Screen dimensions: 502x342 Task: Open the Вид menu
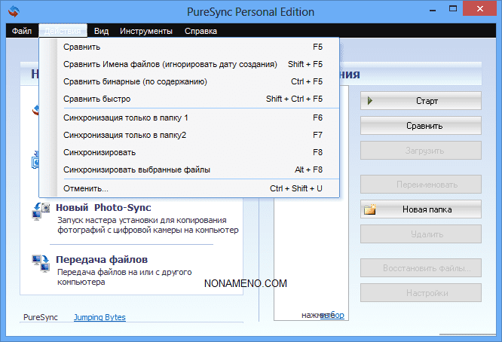tap(102, 31)
